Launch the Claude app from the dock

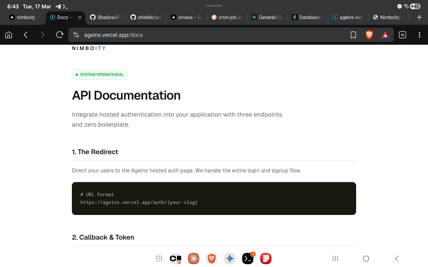(x=194, y=258)
